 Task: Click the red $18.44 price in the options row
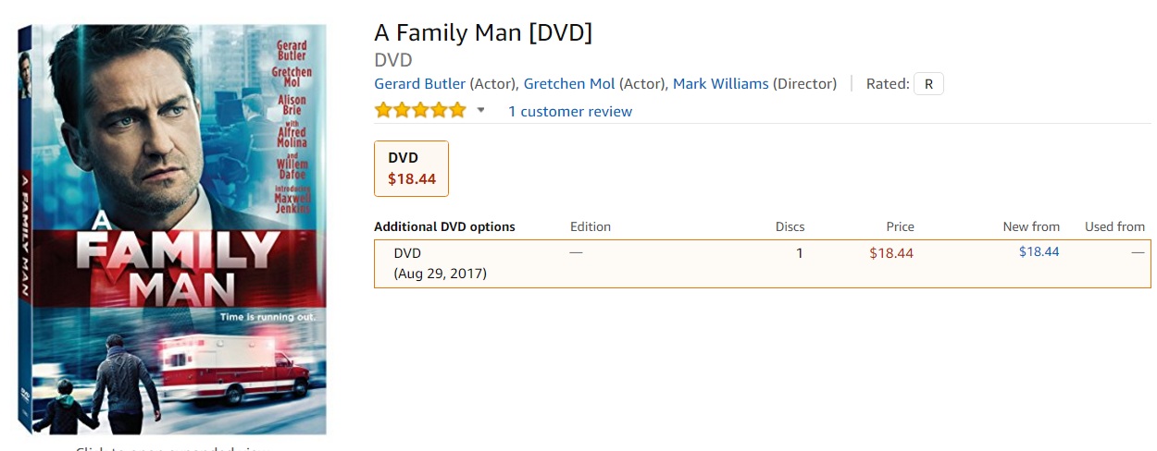(891, 253)
